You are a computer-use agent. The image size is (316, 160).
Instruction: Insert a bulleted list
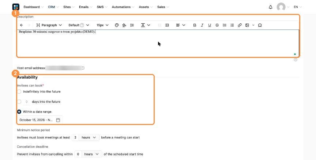[x=225, y=25]
